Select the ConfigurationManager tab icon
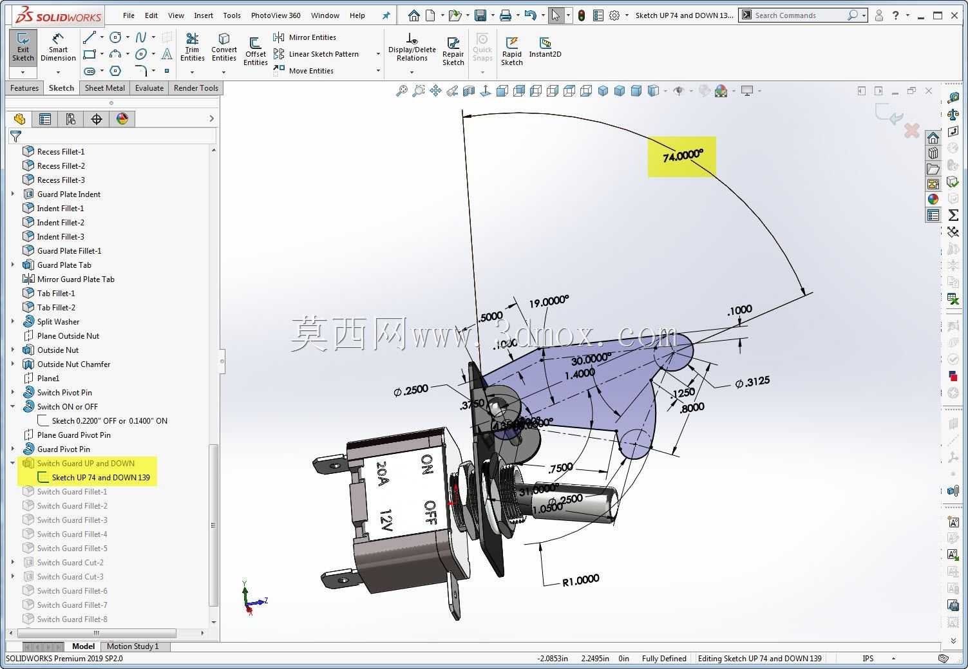 click(x=70, y=118)
